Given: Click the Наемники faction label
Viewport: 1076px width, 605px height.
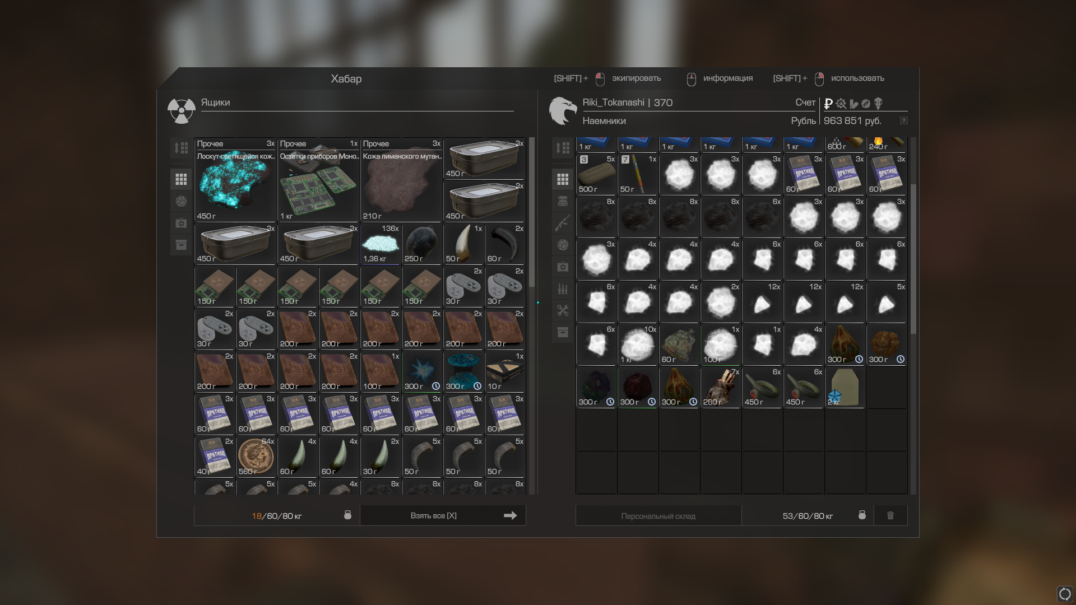Looking at the screenshot, I should (x=604, y=121).
